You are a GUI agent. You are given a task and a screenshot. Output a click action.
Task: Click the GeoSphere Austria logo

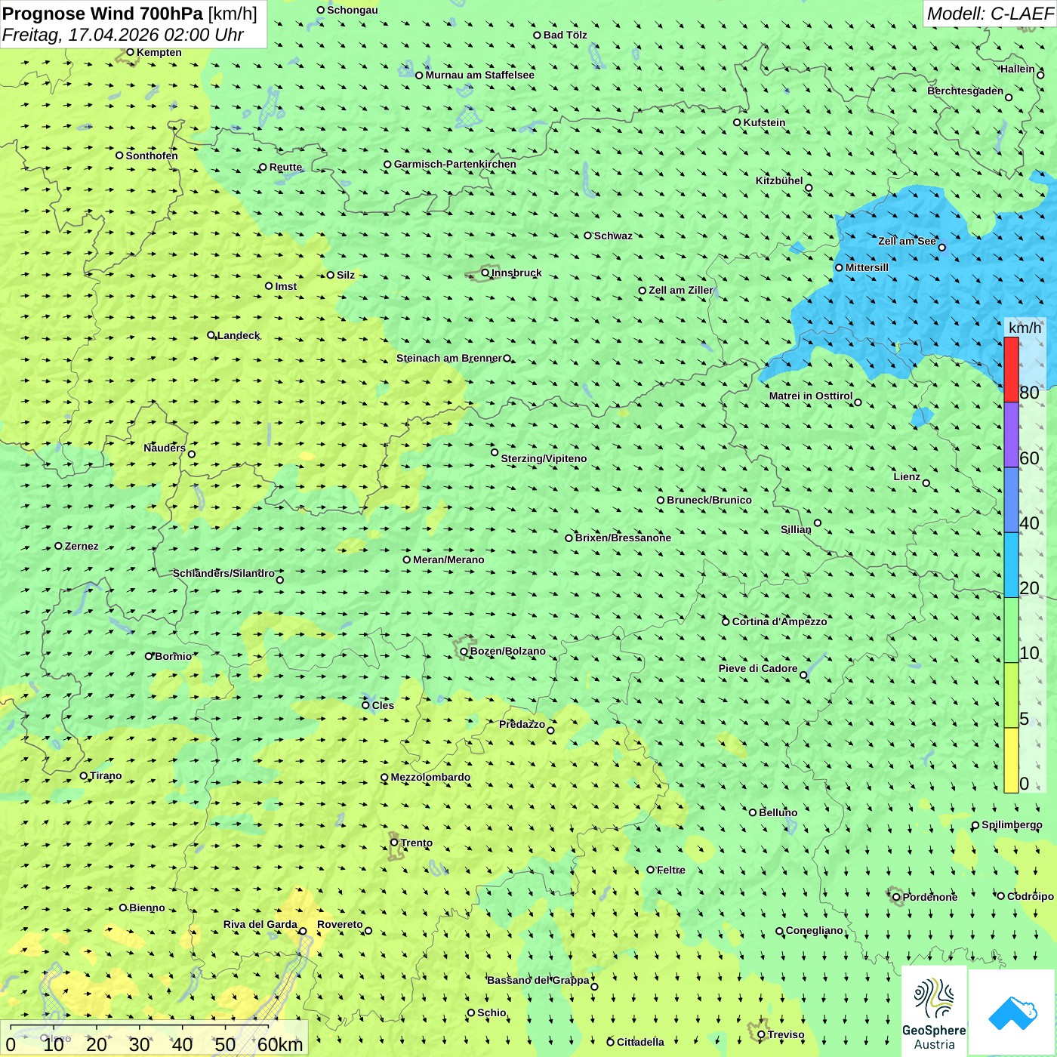point(934,1012)
